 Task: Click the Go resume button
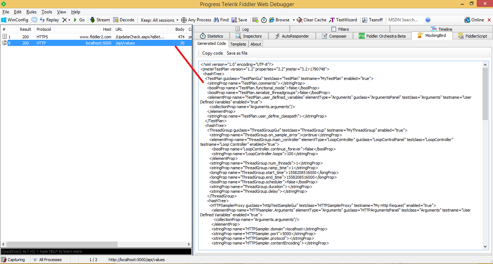pos(79,20)
